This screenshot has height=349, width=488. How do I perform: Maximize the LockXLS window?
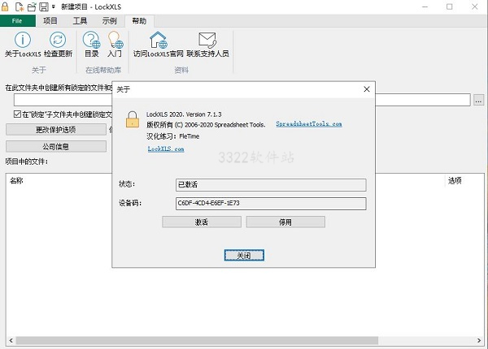(x=450, y=6)
